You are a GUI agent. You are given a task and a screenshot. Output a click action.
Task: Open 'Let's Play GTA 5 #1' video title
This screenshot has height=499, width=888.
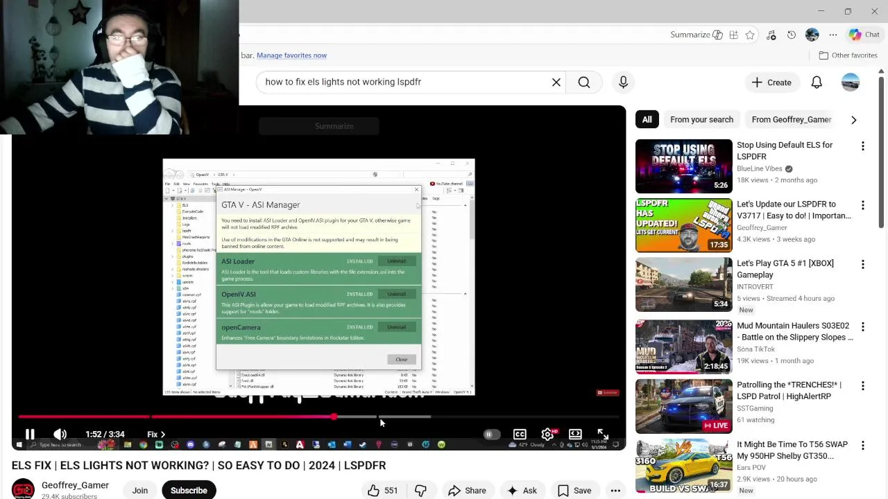[x=785, y=269]
